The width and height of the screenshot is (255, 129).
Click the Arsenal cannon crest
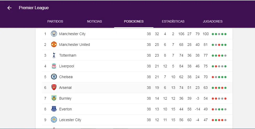click(54, 88)
